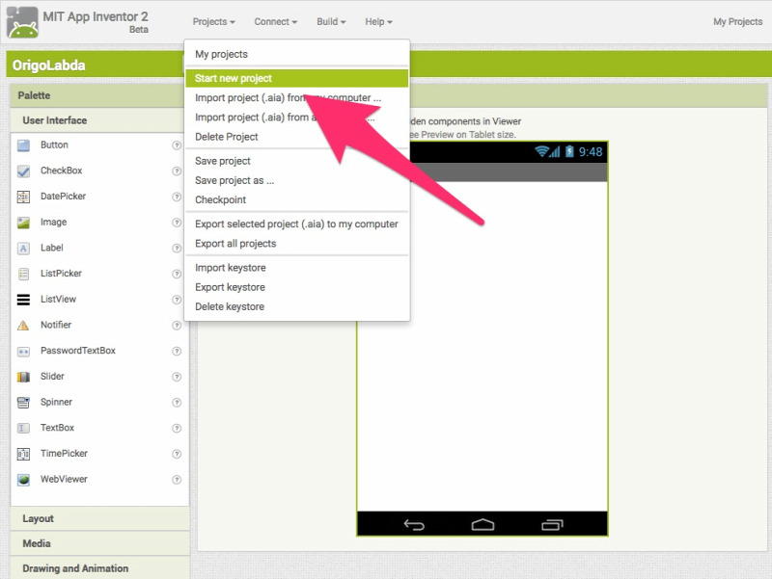Viewport: 772px width, 579px height.
Task: Select Start new project menu item
Action: click(x=297, y=78)
